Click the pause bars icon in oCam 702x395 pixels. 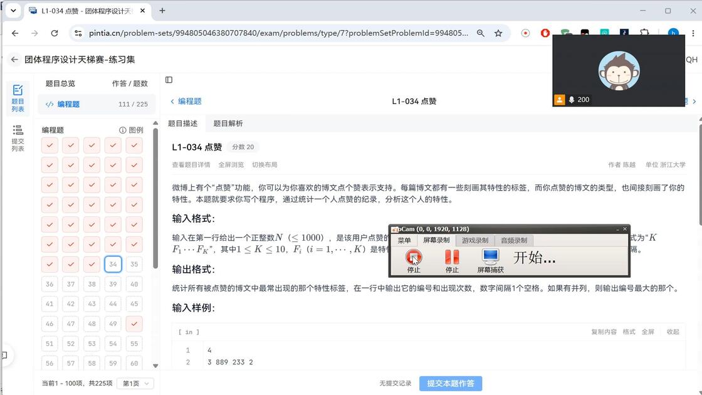coord(452,257)
